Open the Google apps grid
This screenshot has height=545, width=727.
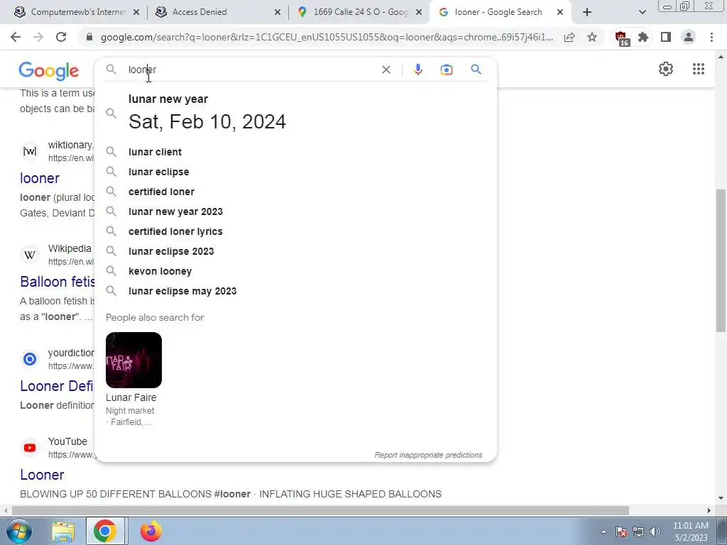coord(699,69)
